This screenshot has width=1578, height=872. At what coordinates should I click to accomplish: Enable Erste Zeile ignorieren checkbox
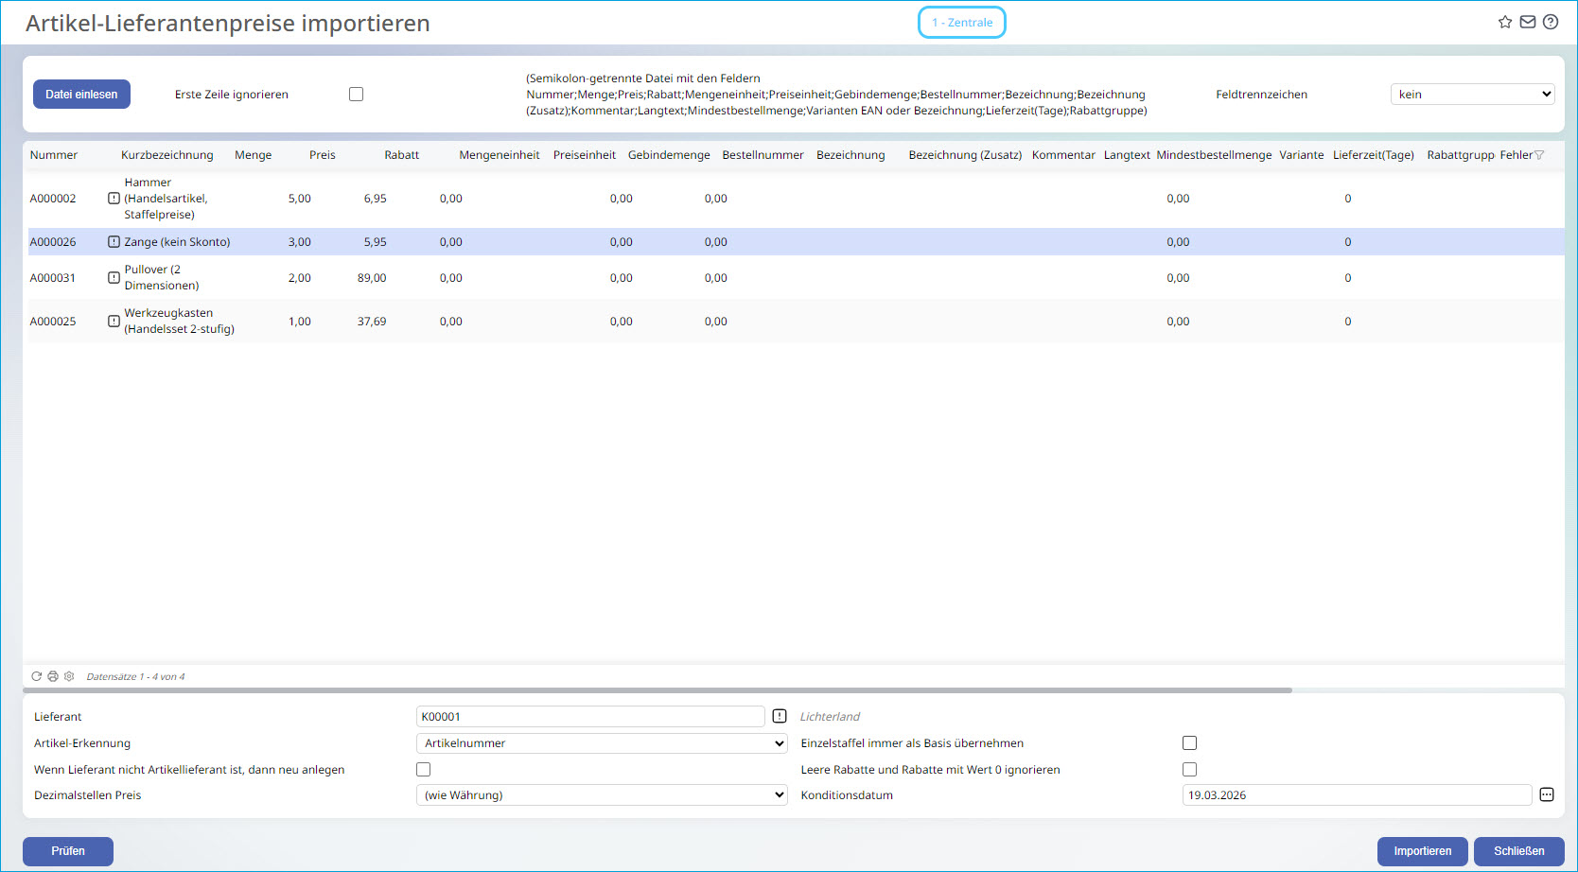(356, 95)
